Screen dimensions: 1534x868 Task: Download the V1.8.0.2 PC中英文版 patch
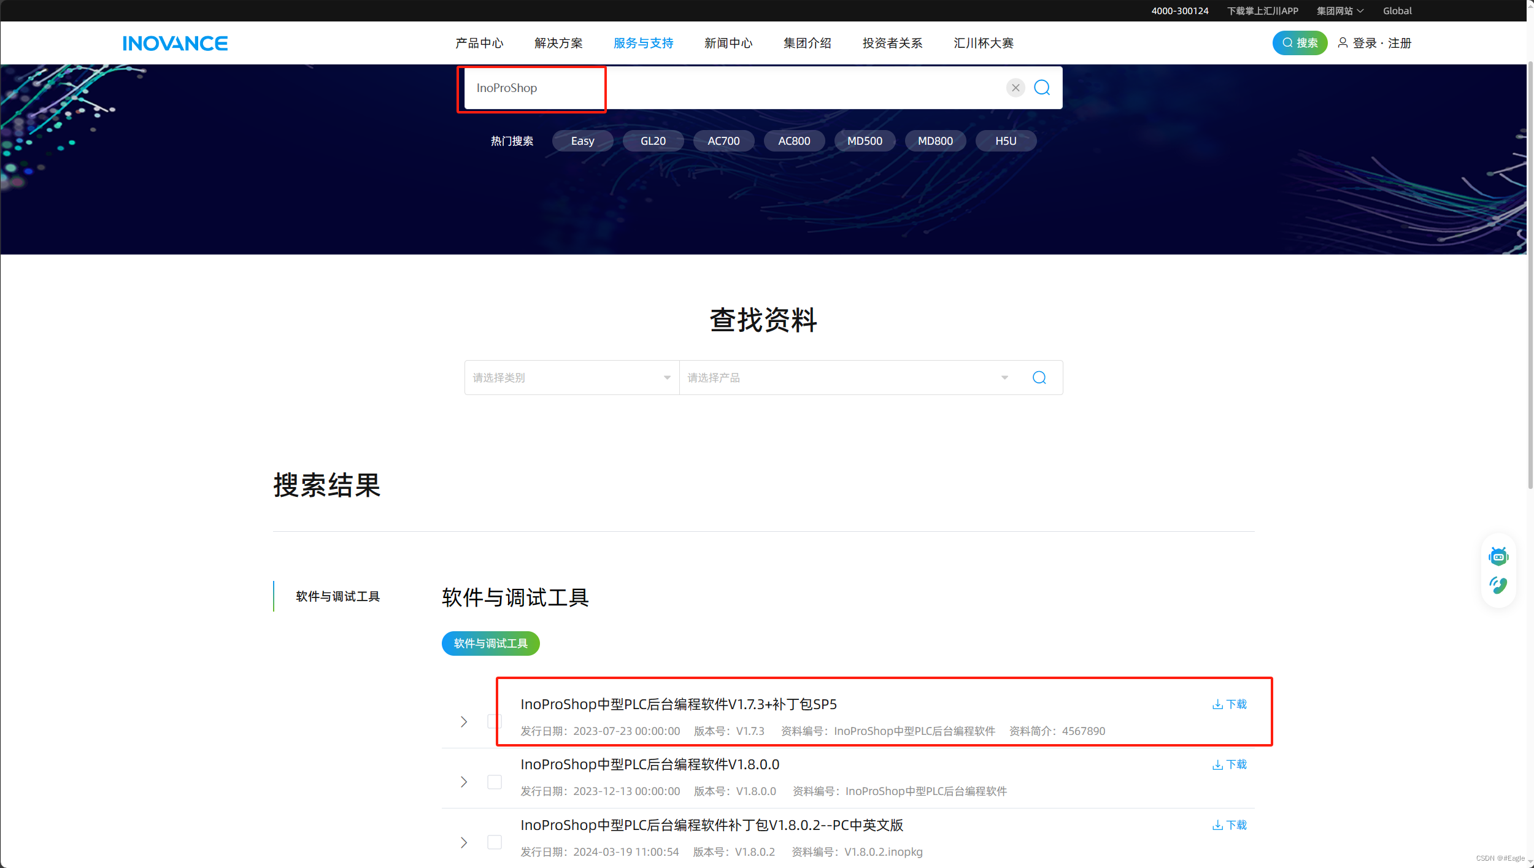click(x=1229, y=825)
